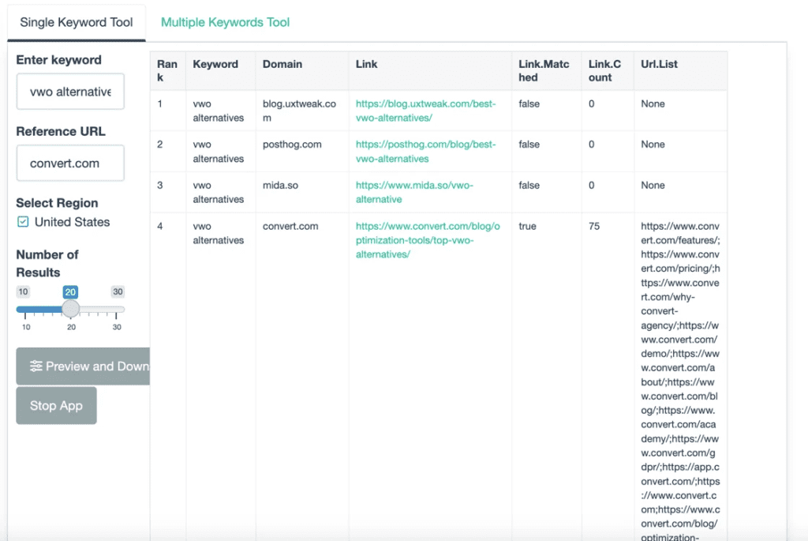Click the Number of Results slider handle
The width and height of the screenshot is (808, 541).
click(x=70, y=309)
